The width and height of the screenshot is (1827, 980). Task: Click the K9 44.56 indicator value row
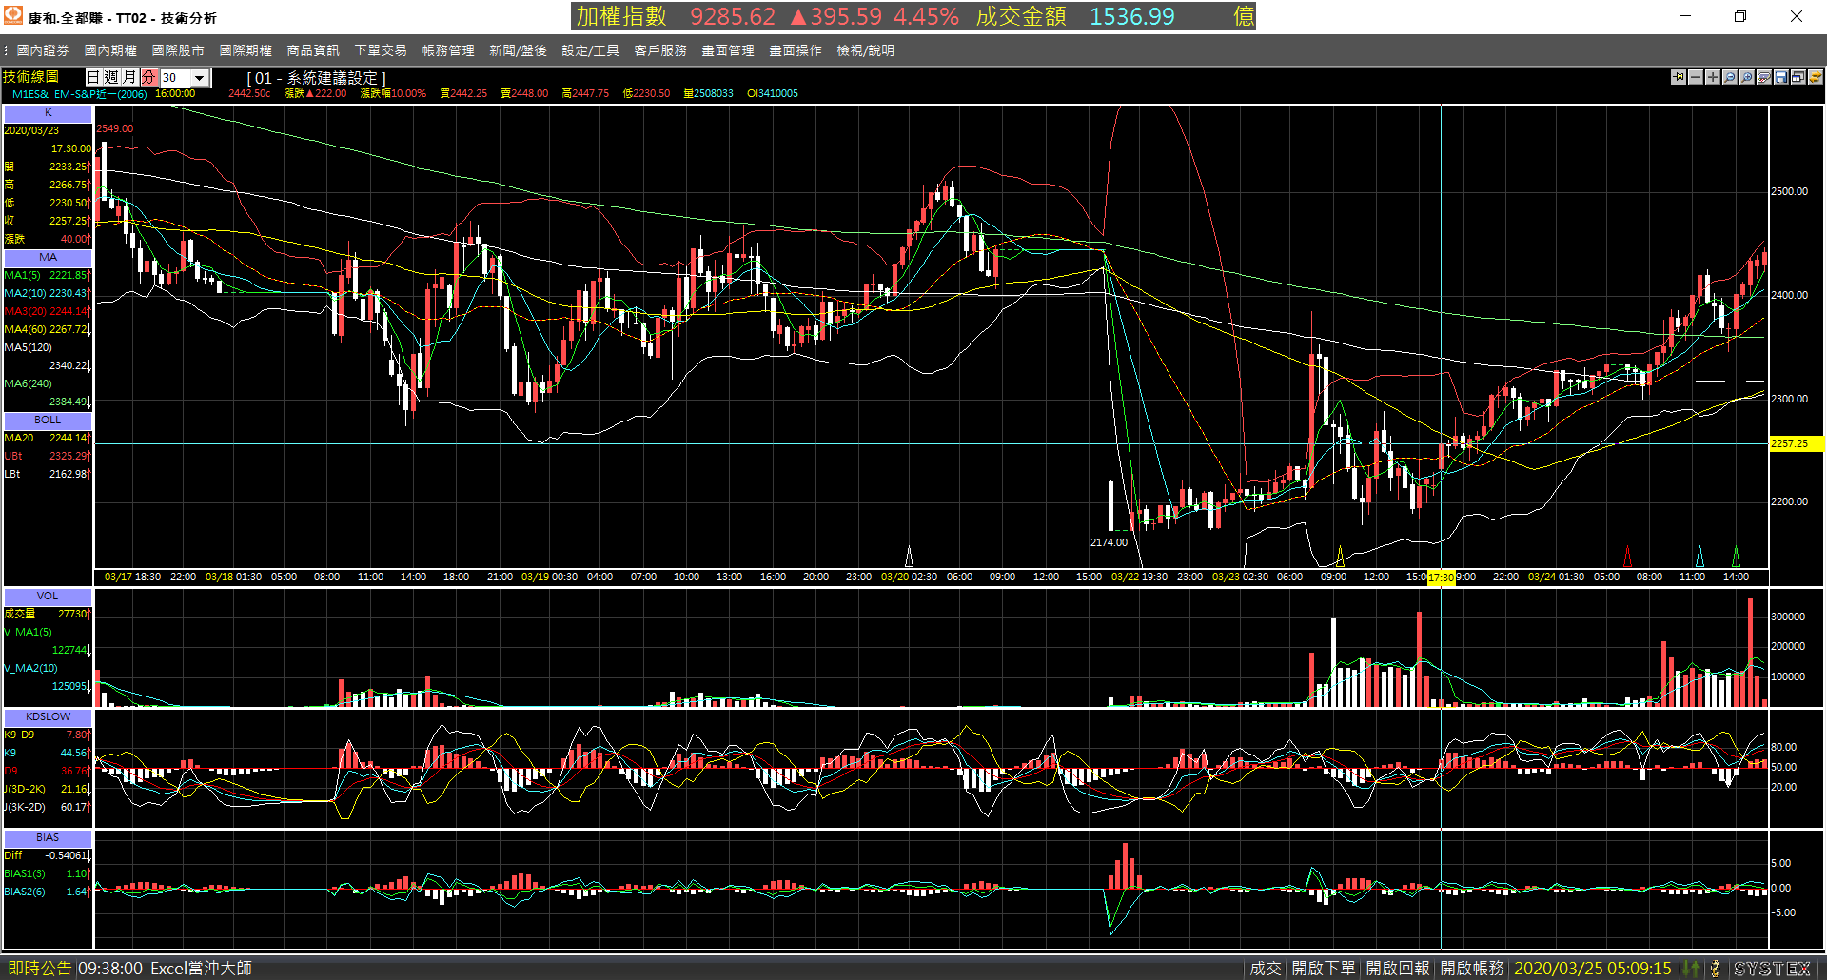point(48,753)
